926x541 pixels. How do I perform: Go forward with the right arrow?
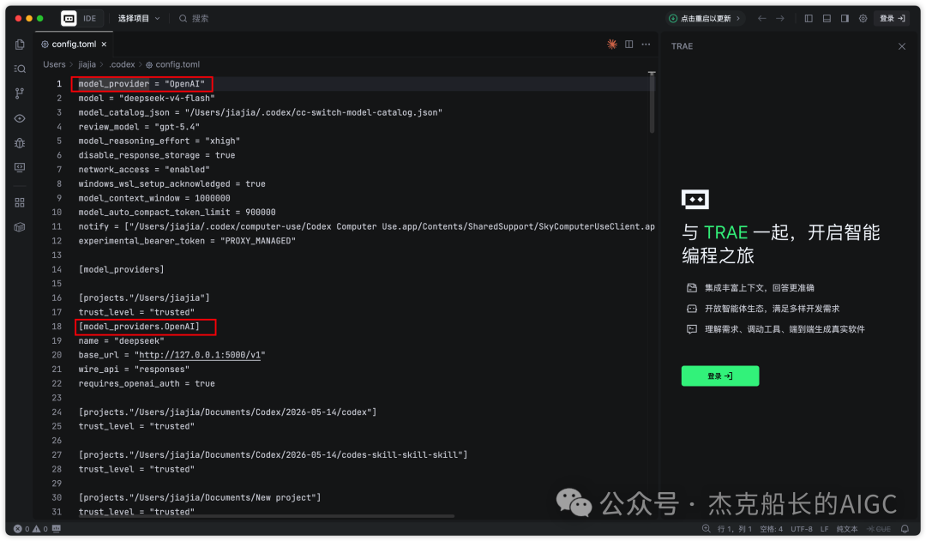point(780,18)
